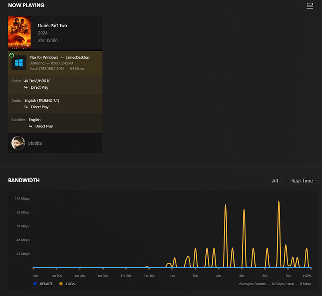This screenshot has width=322, height=296.
Task: Click the Local (192.168.1.109) — 64 Mbps text
Action: point(57,69)
